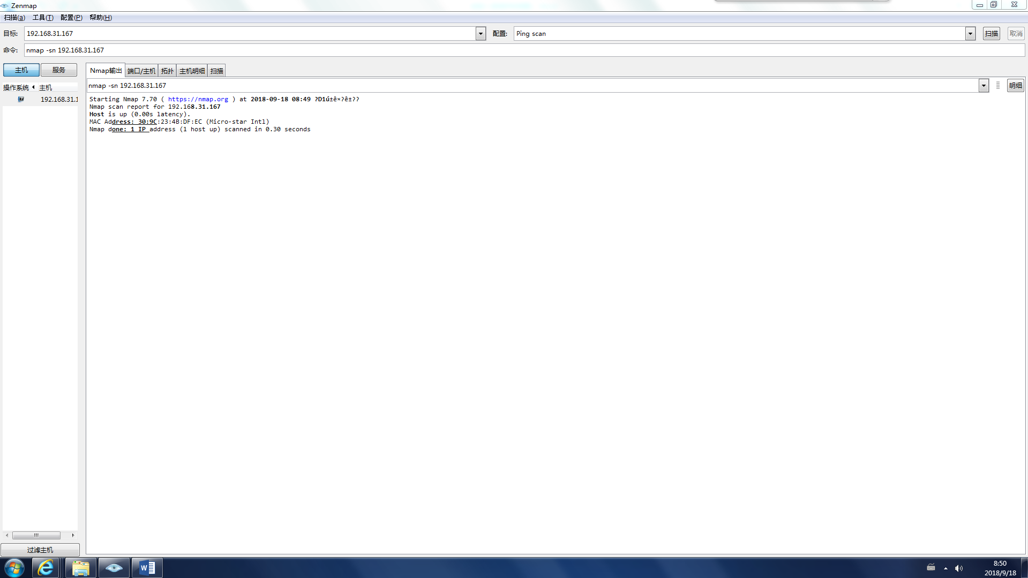Image resolution: width=1028 pixels, height=578 pixels.
Task: Switch to the 端口/主机 tab
Action: click(141, 71)
